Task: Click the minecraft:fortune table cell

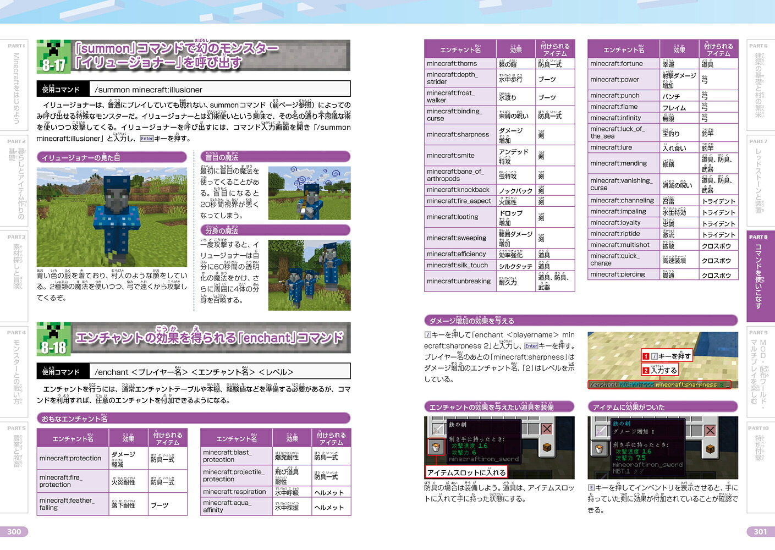Action: [x=624, y=64]
